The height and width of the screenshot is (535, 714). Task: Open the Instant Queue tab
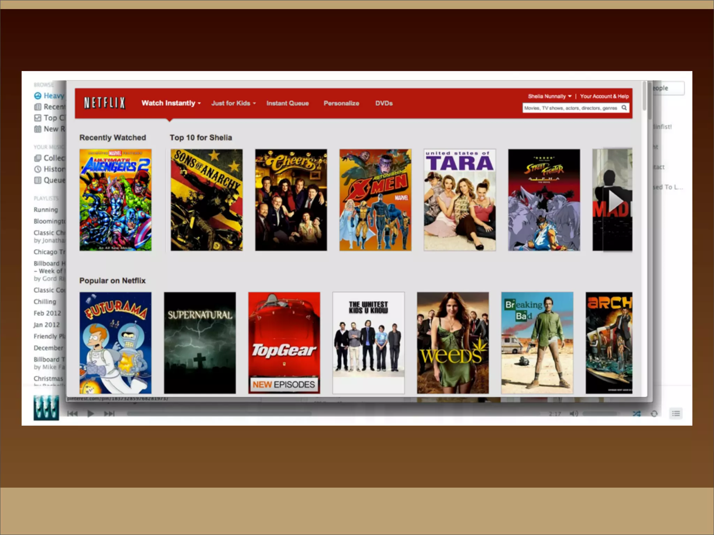[288, 103]
